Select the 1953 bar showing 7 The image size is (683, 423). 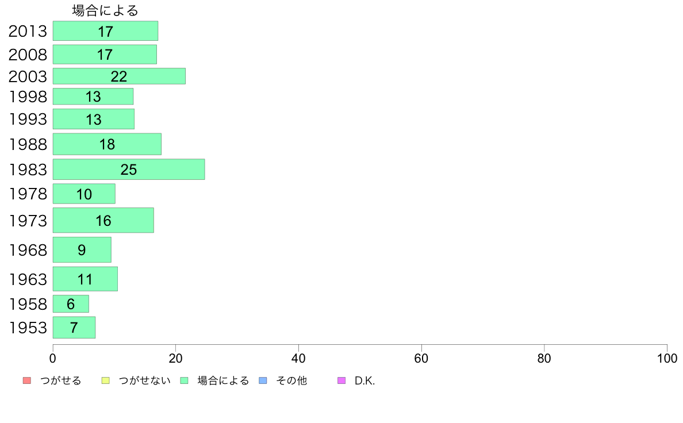(74, 328)
